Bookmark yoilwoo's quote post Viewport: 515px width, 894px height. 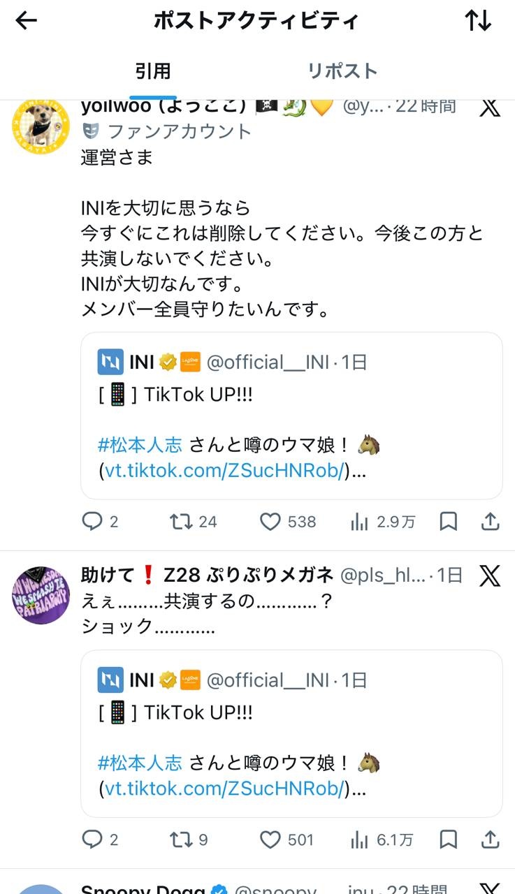(448, 521)
